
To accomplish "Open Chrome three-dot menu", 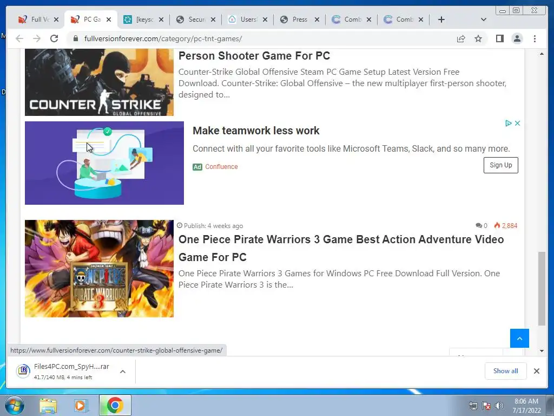I will click(535, 38).
